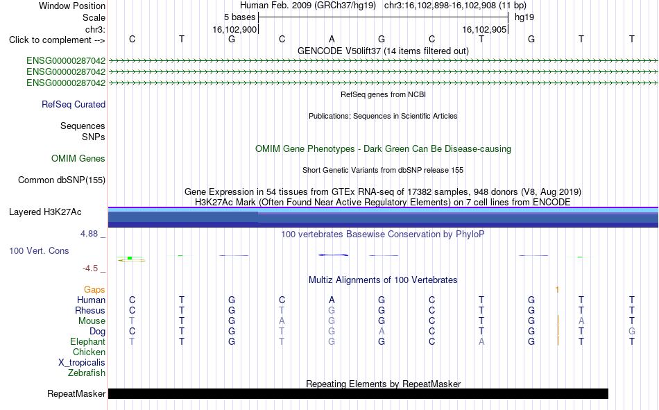Click the Human alignment row label
This screenshot has width=659, height=410.
coord(91,300)
